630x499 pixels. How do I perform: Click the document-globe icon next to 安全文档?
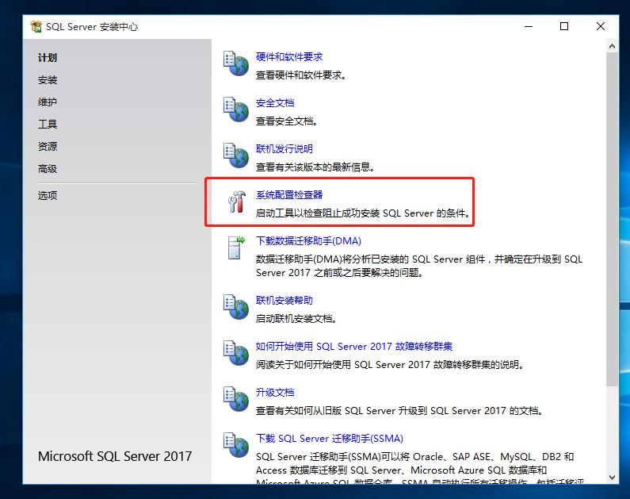pos(236,109)
